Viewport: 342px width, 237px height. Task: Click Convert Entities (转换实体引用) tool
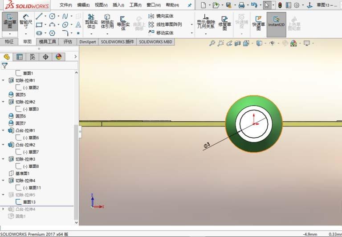pos(107,22)
